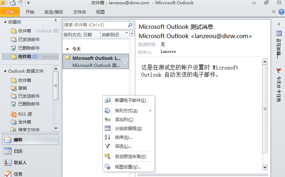The height and width of the screenshot is (177, 285).
Task: Toggle 自动预览布局(P) in context menu
Action: [129, 156]
